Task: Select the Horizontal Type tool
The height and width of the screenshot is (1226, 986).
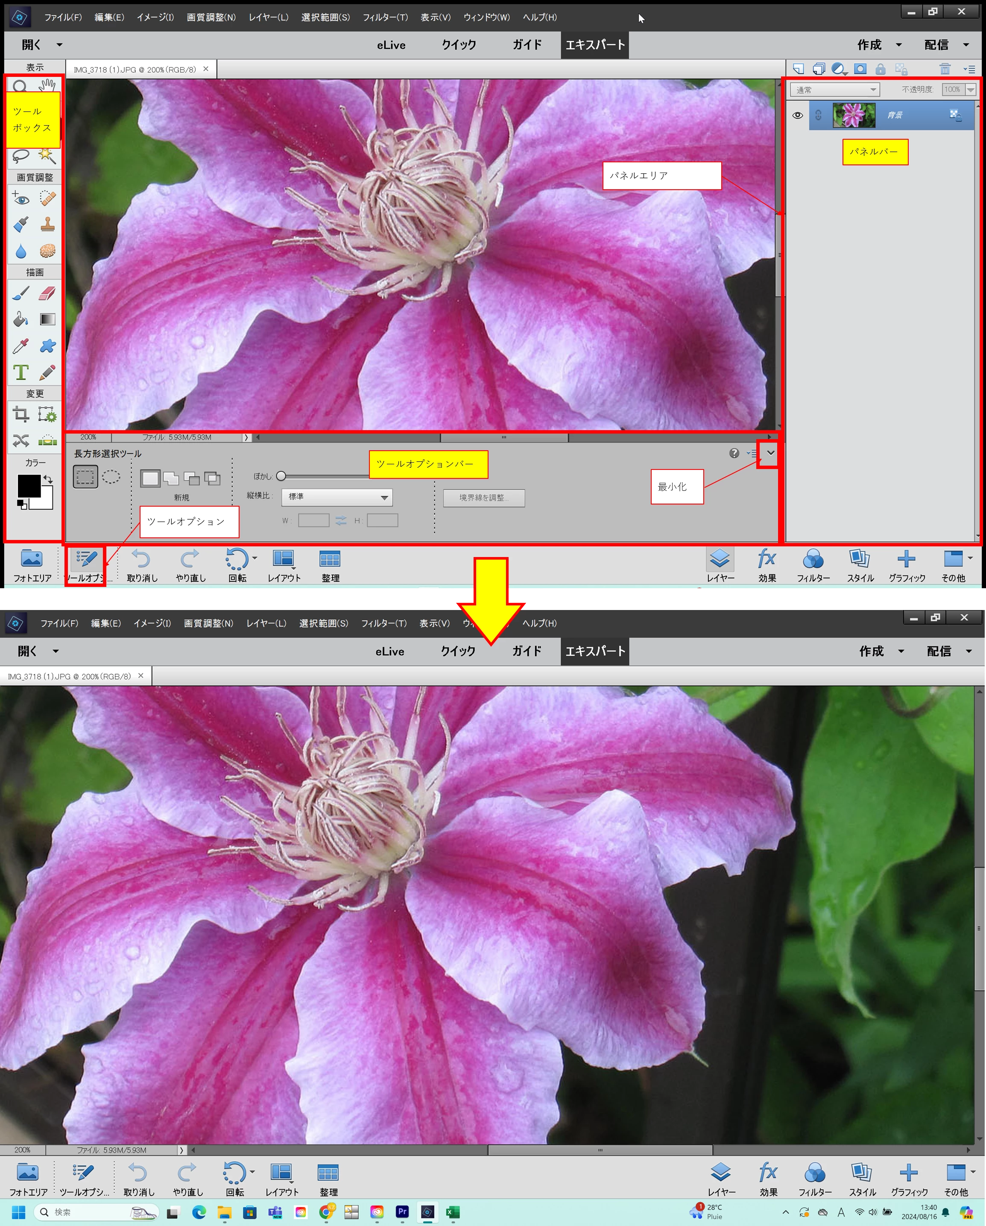Action: (x=21, y=372)
